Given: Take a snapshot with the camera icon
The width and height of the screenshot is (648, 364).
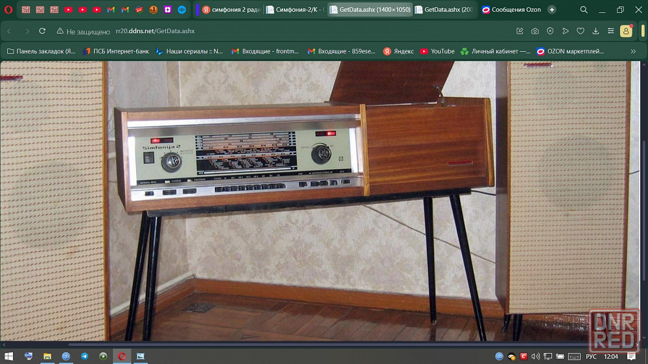Looking at the screenshot, I should click(x=535, y=31).
